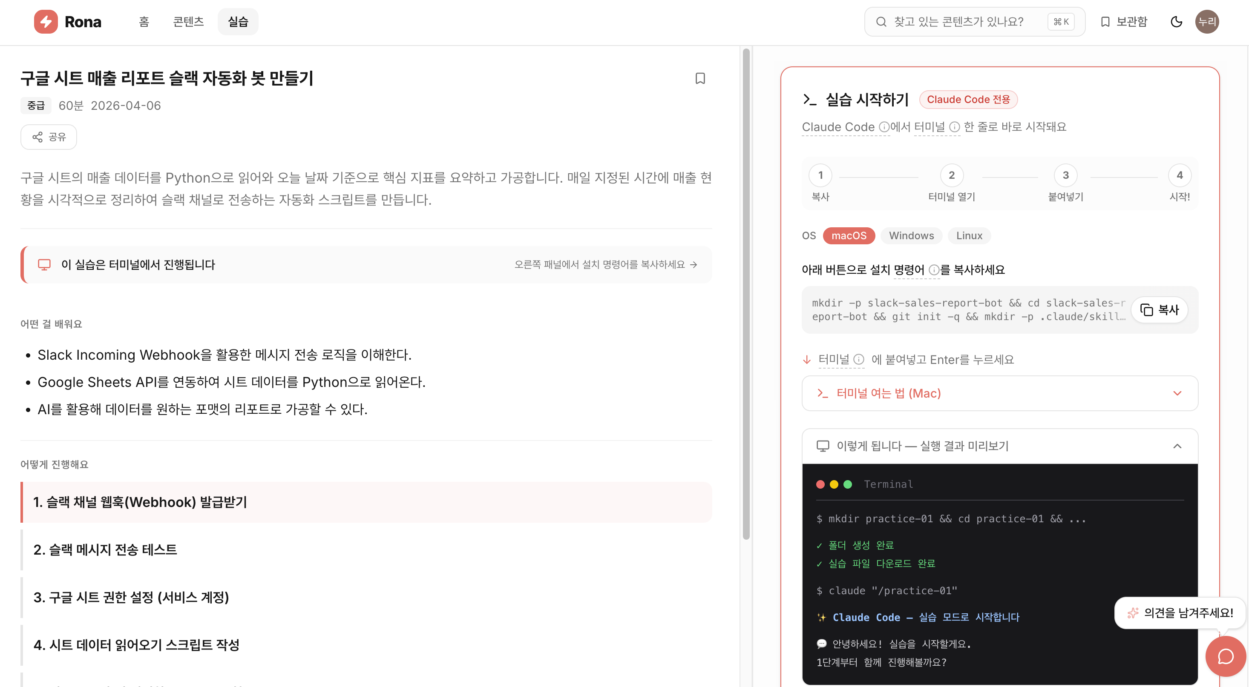Click the Rona lightning logo icon
Viewport: 1249px width, 687px height.
coord(46,21)
